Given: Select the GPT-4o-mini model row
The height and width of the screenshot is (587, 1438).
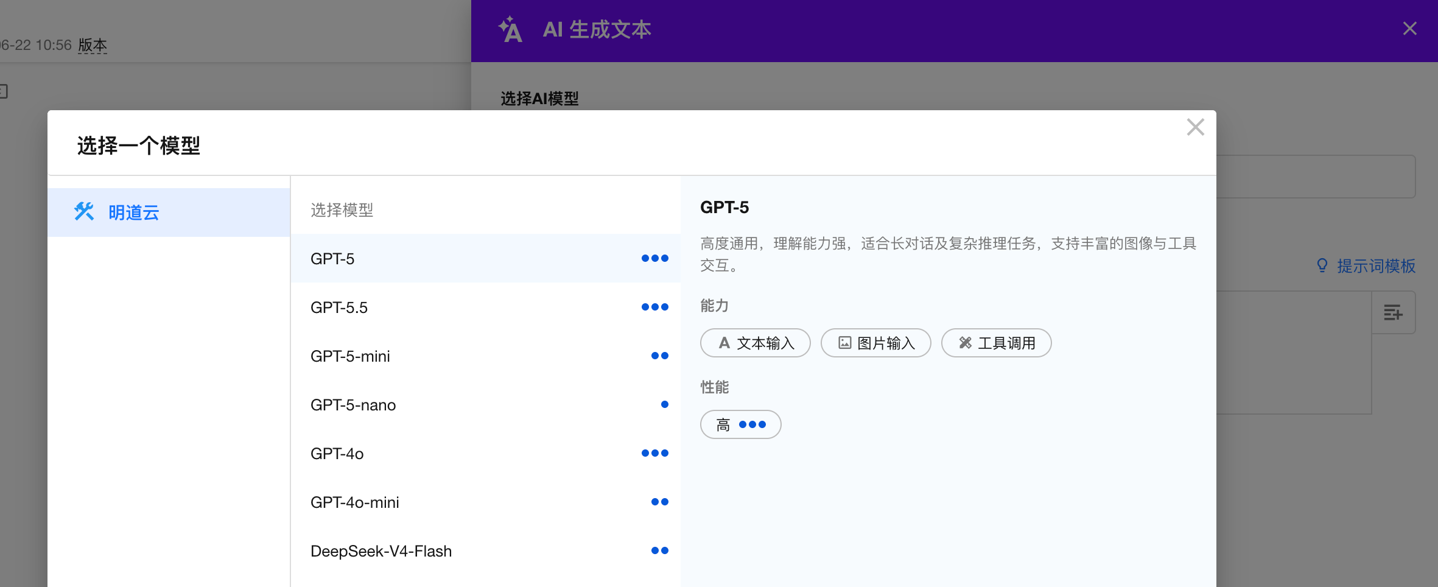Looking at the screenshot, I should [485, 502].
